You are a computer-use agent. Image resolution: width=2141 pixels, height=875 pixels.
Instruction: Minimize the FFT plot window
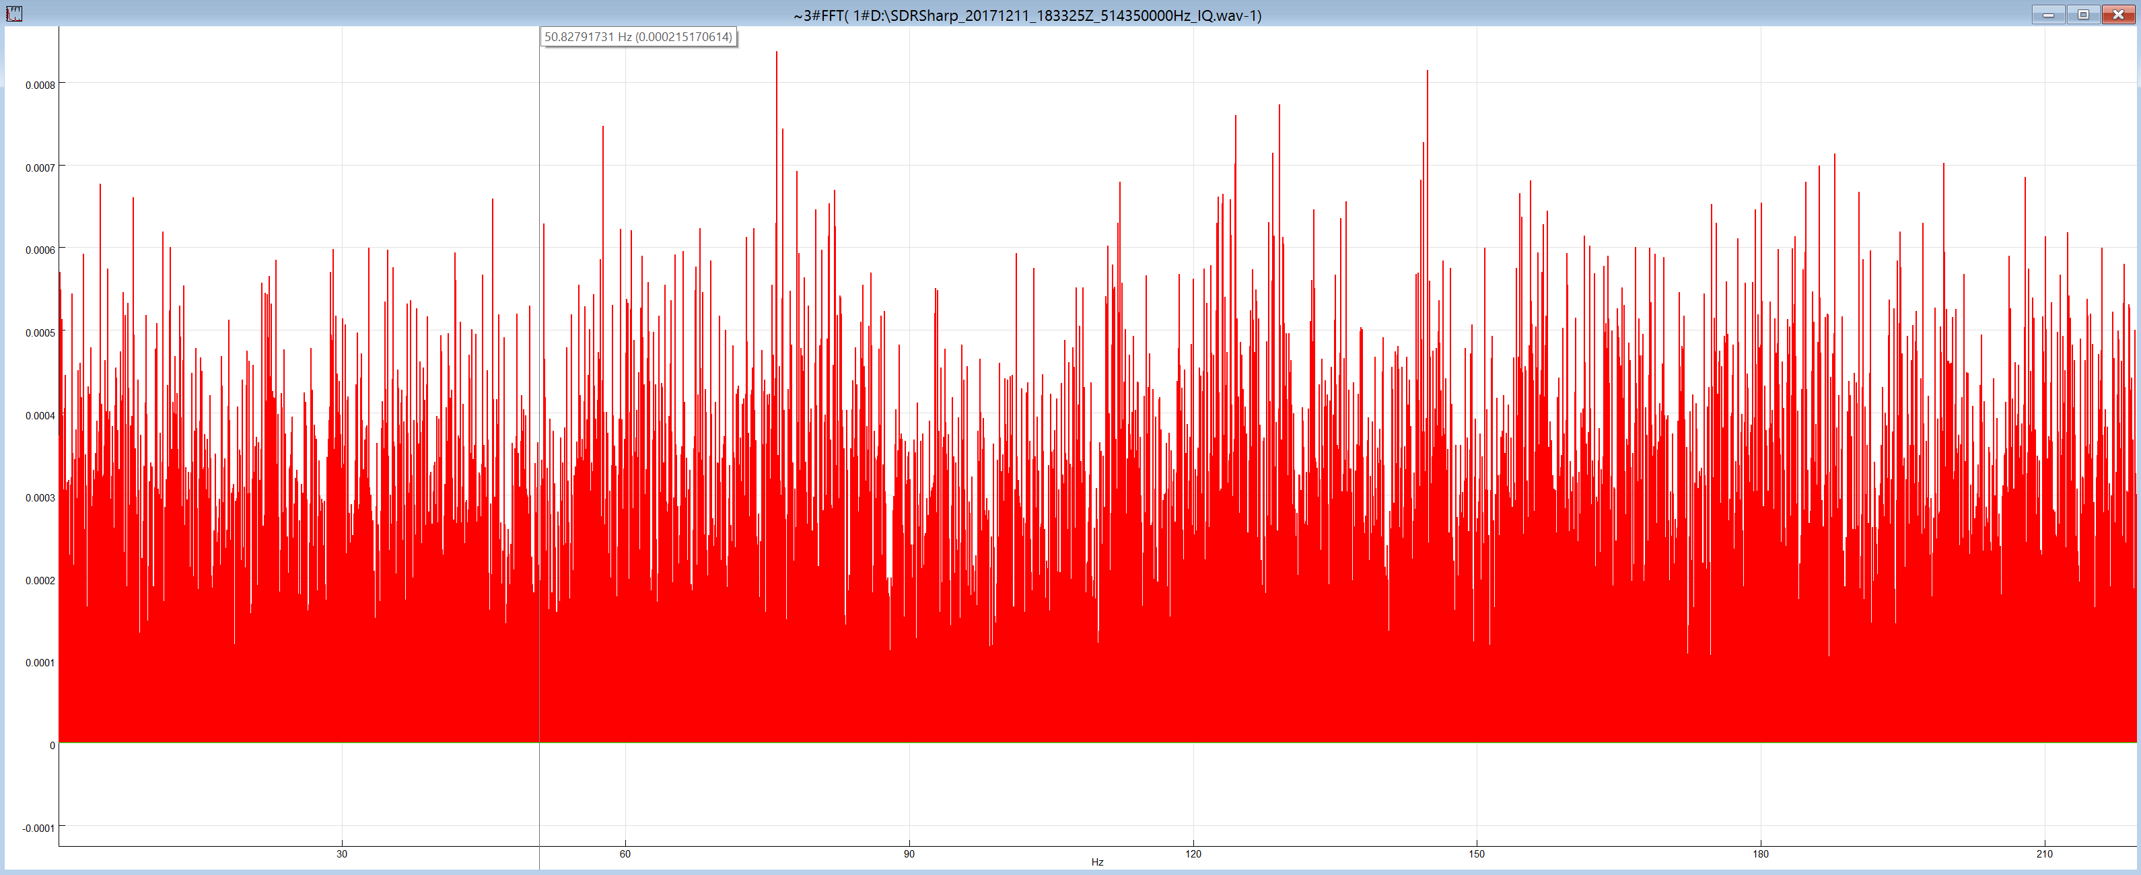[2048, 14]
